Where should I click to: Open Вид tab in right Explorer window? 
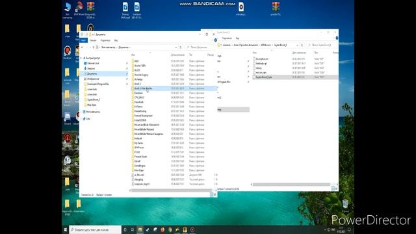(x=237, y=38)
